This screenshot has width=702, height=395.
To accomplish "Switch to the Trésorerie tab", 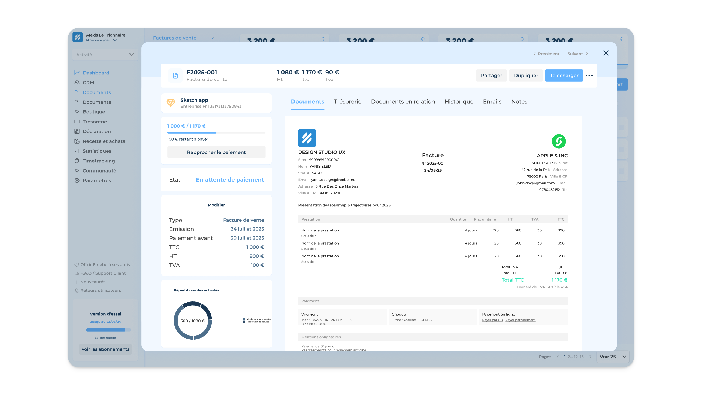I will click(347, 101).
